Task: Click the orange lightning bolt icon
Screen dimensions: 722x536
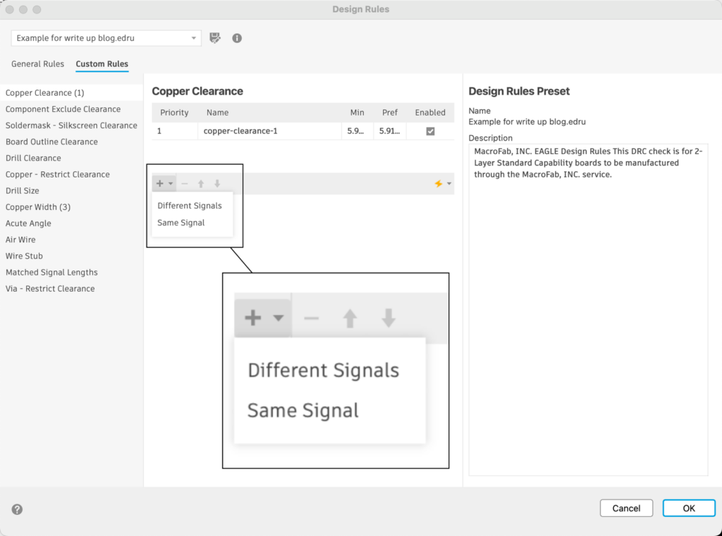Action: 439,184
